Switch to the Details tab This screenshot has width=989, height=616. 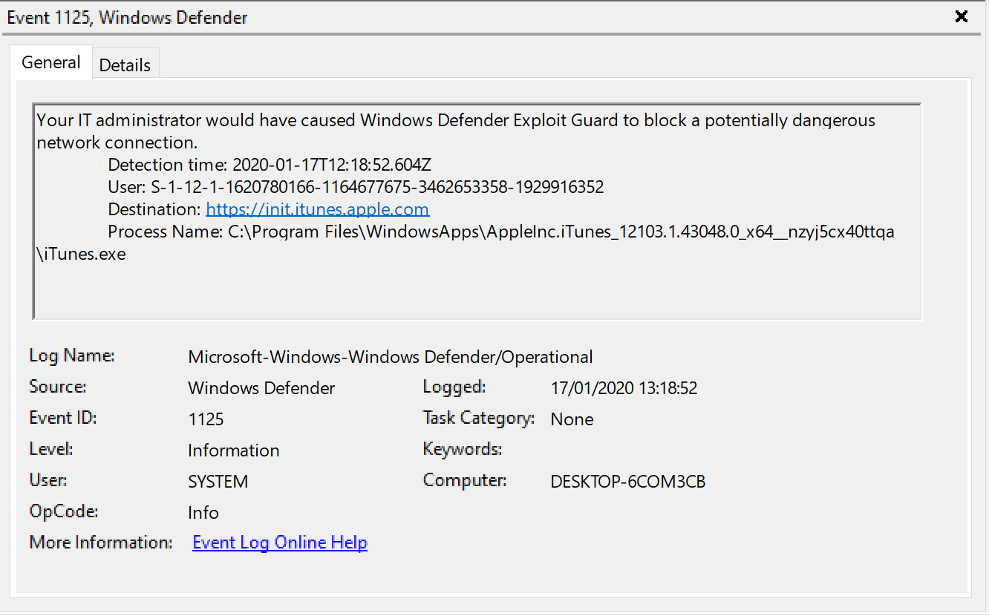(x=125, y=65)
